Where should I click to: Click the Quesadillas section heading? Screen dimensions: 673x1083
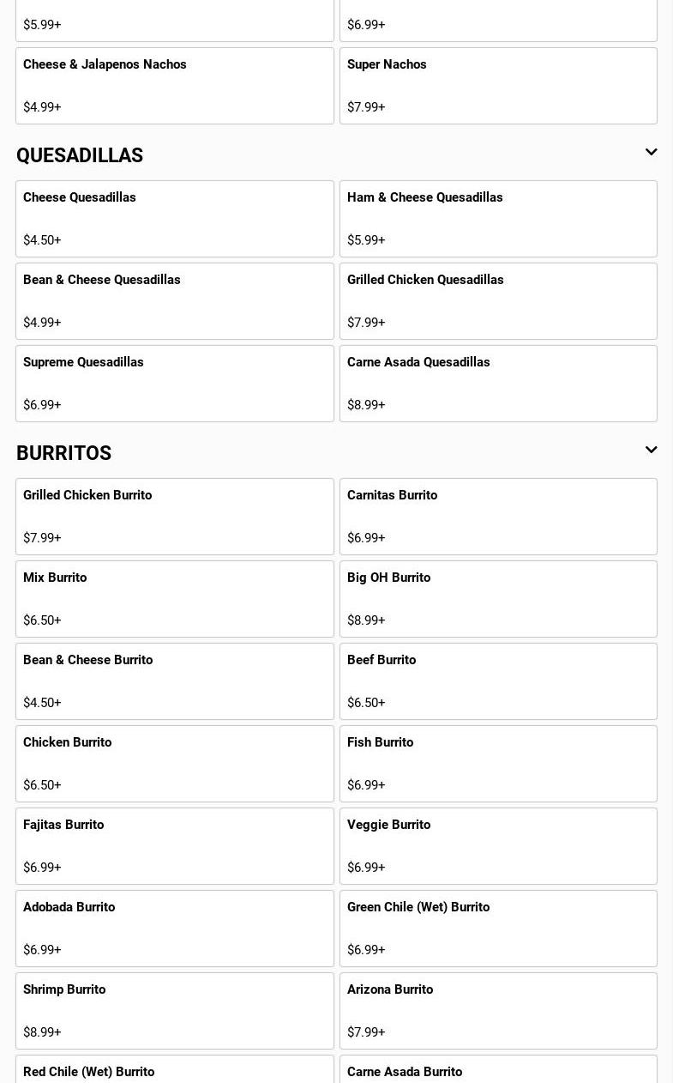pos(80,155)
